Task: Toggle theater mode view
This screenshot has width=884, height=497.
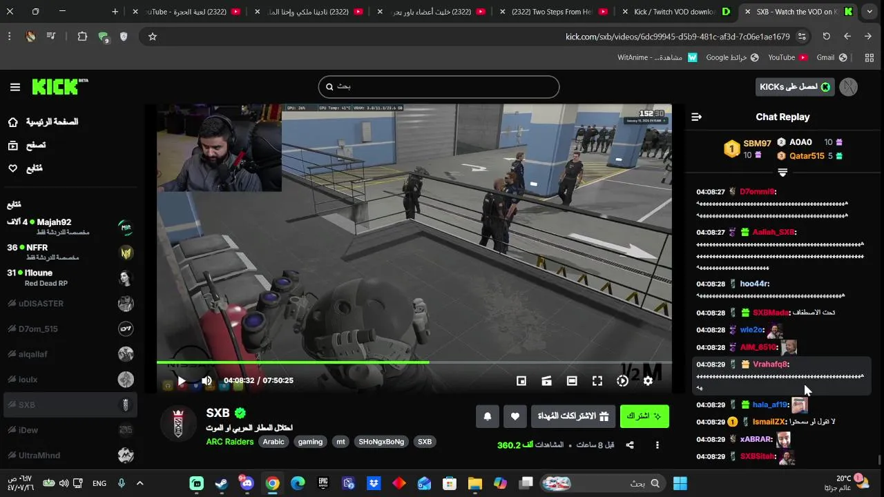Action: coord(572,380)
